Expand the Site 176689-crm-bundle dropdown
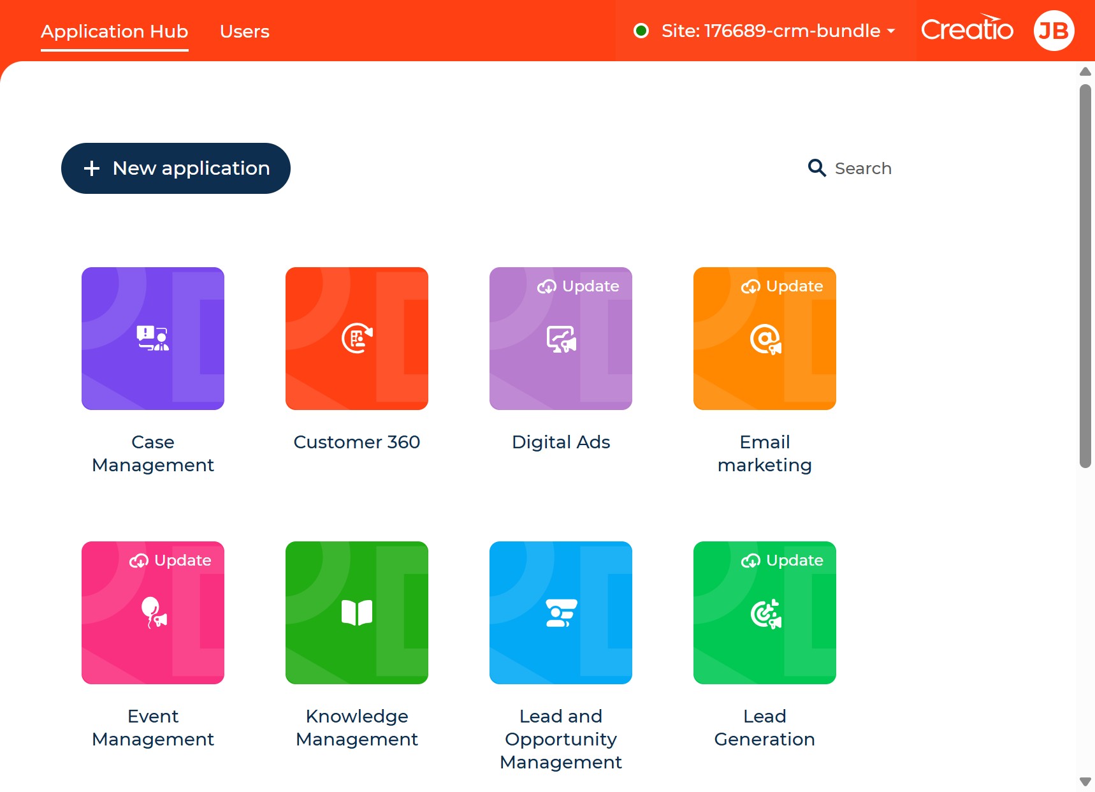The width and height of the screenshot is (1095, 792). (765, 31)
